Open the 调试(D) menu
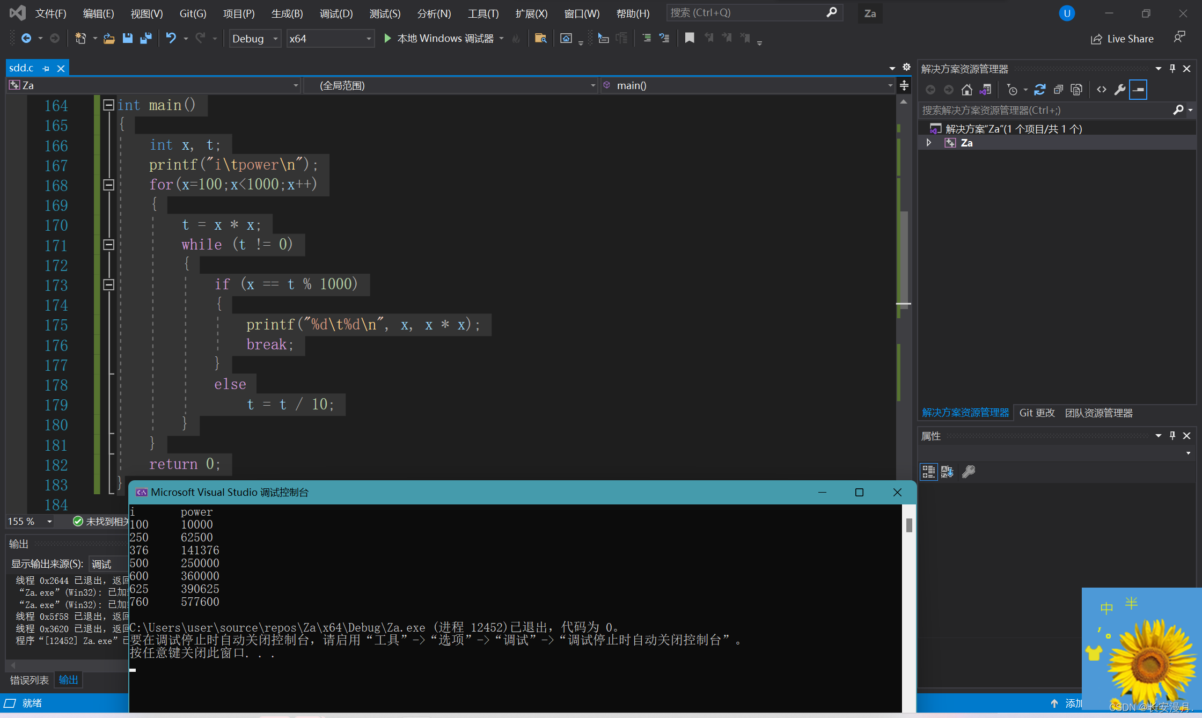 click(336, 13)
